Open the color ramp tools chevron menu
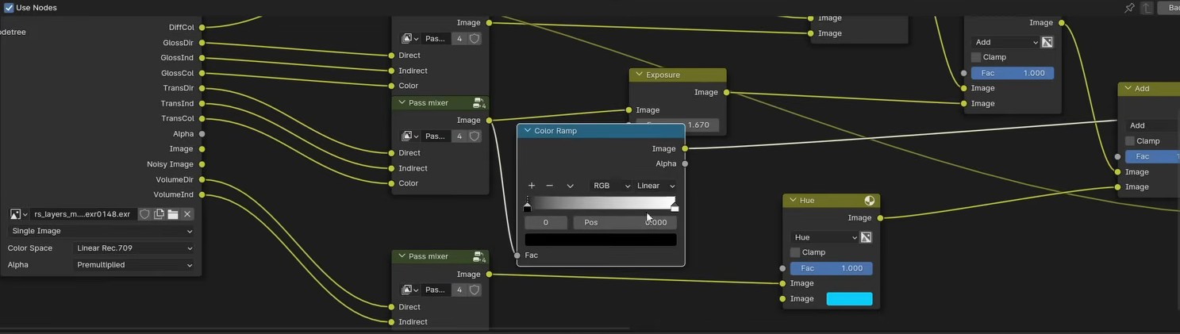Viewport: 1180px width, 334px height. (570, 186)
